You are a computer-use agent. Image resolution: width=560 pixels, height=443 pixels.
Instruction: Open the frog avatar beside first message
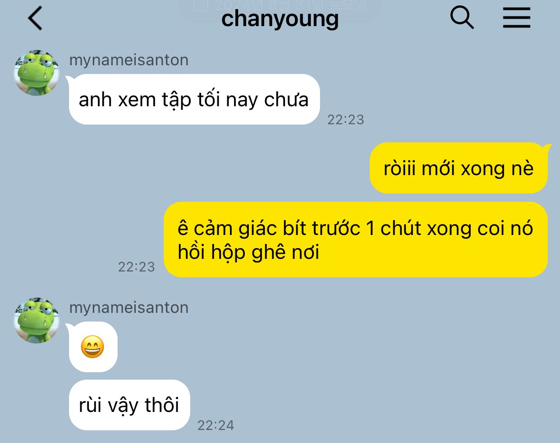click(x=37, y=73)
